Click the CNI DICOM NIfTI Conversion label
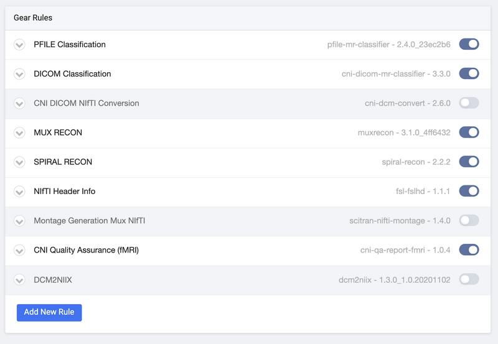498x344 pixels. (x=87, y=103)
